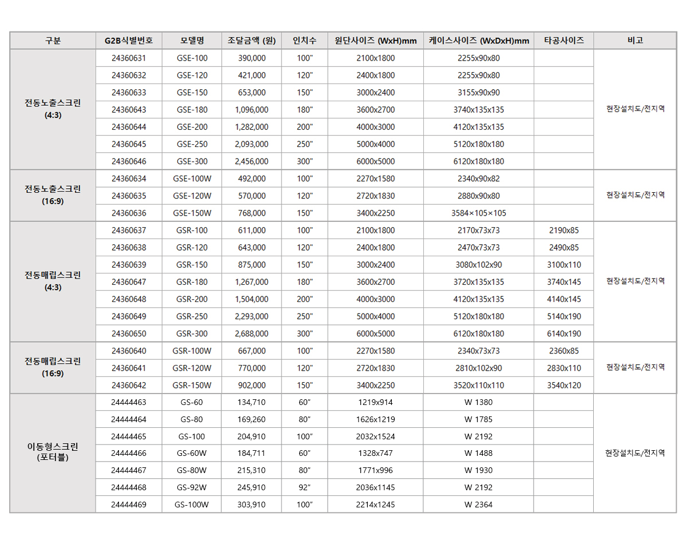Click the price 1,096,000 cell
Viewport: 687px width, 548px height.
click(x=251, y=110)
